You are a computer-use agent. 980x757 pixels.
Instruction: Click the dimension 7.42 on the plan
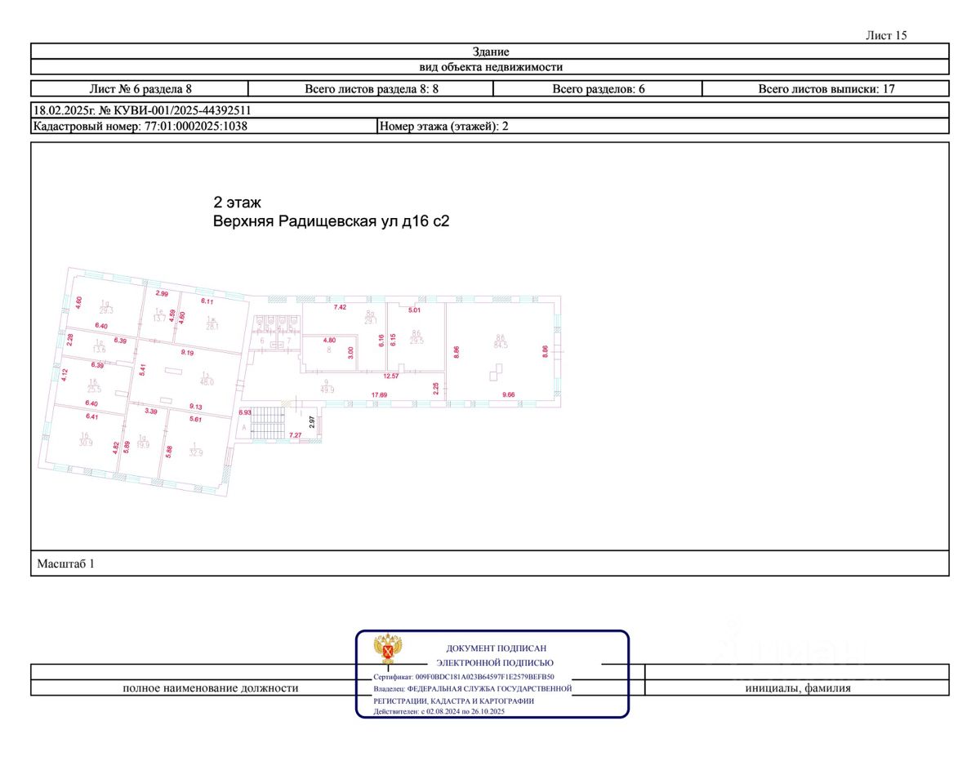click(x=340, y=308)
